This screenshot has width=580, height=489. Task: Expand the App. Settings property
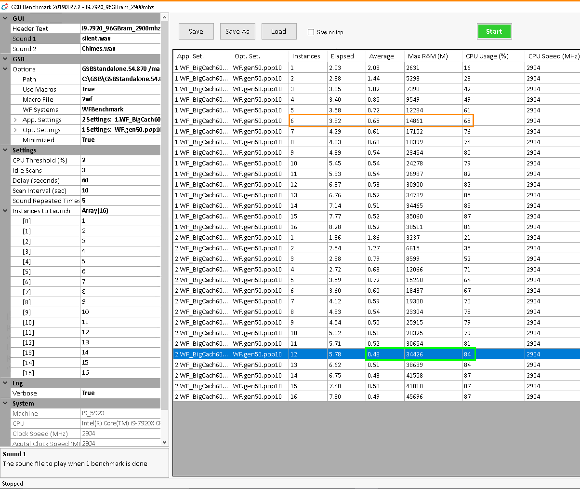[15, 120]
